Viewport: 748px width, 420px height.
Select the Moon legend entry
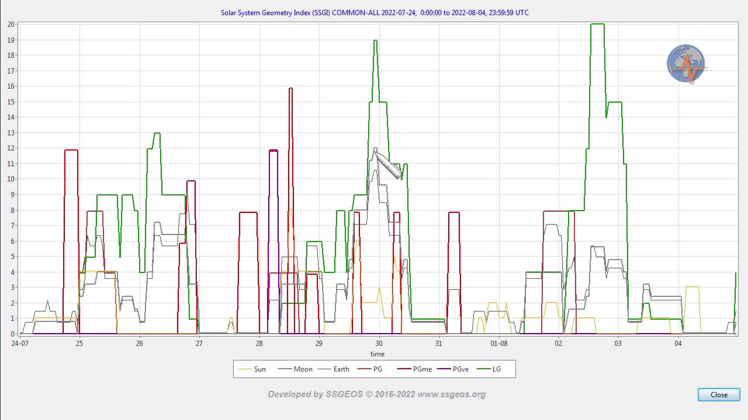(x=295, y=369)
